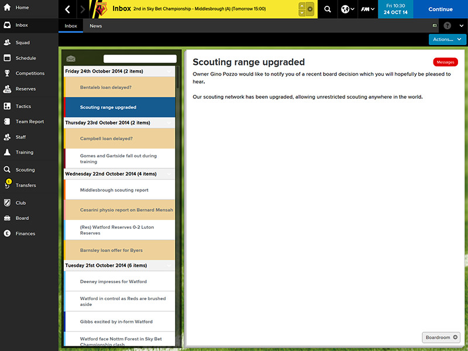Switch to the News tab

[x=95, y=26]
